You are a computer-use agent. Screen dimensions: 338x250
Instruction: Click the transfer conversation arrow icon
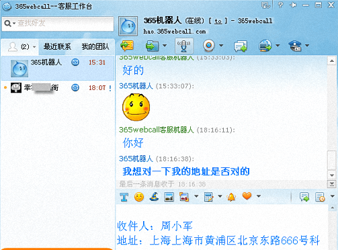coord(127,46)
